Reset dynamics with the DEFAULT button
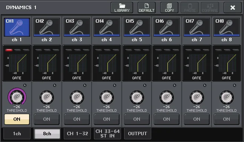244x142 pixels. tap(147, 8)
